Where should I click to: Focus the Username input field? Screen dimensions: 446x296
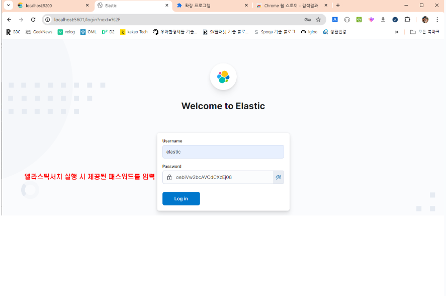coord(223,152)
